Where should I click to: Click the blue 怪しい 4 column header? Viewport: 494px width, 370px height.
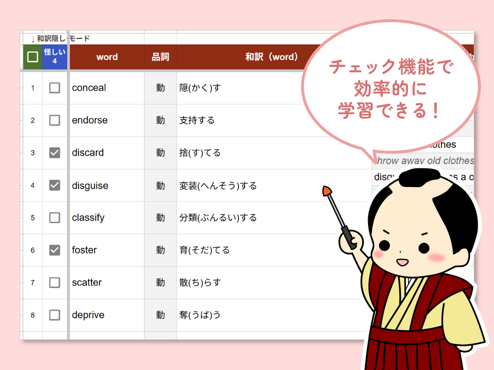(x=55, y=56)
